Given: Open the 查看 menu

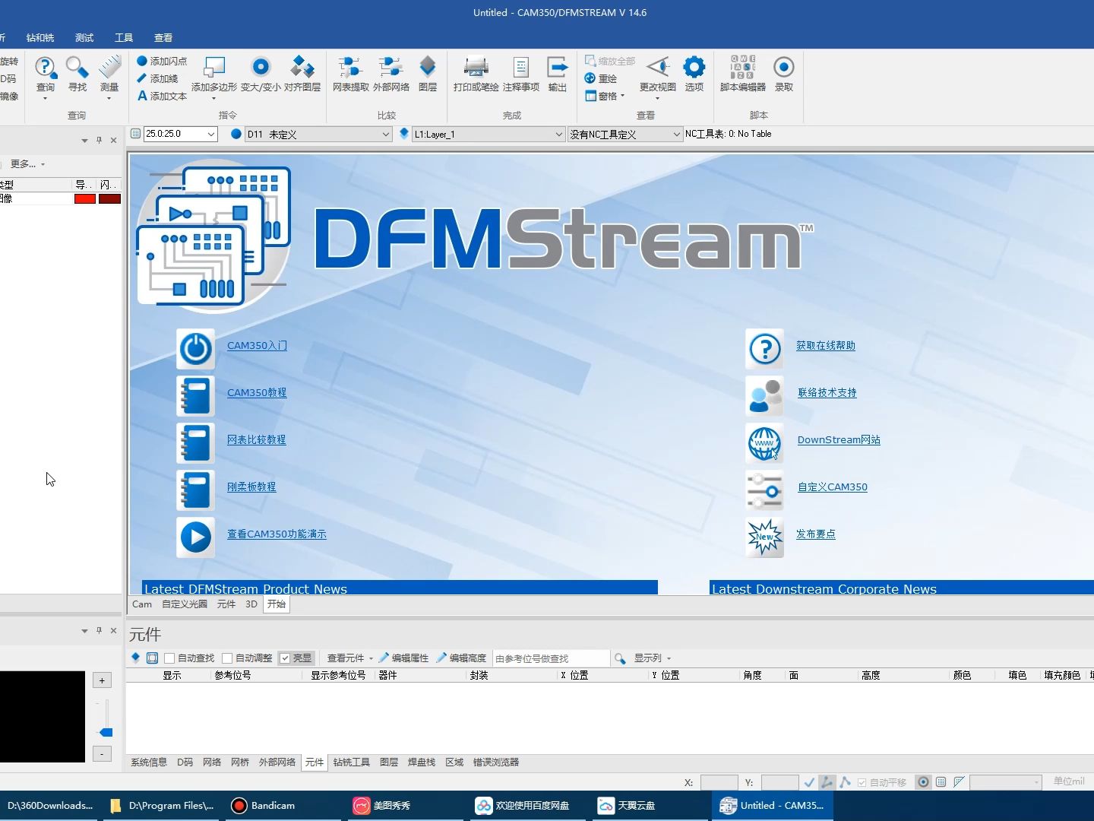Looking at the screenshot, I should 163,37.
